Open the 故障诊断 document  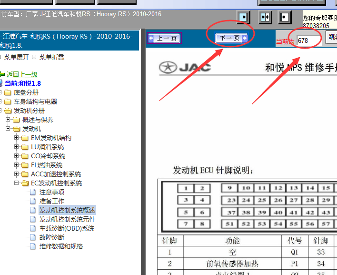[x=52, y=237]
